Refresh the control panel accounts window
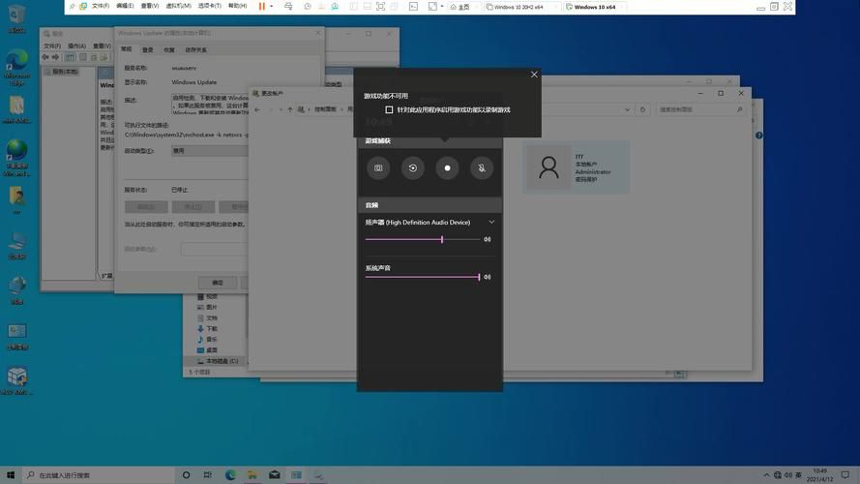The width and height of the screenshot is (860, 484). [642, 109]
